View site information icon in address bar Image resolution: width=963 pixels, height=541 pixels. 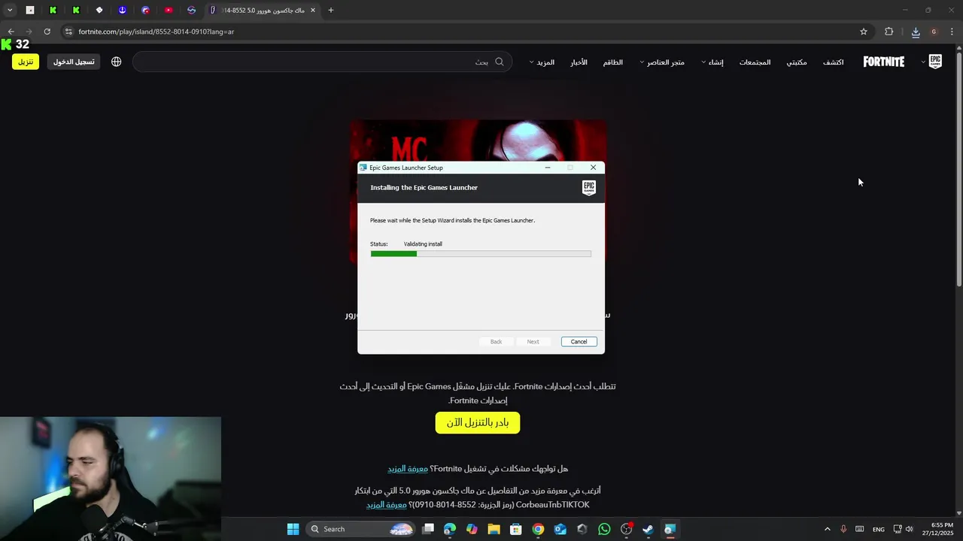(x=68, y=32)
